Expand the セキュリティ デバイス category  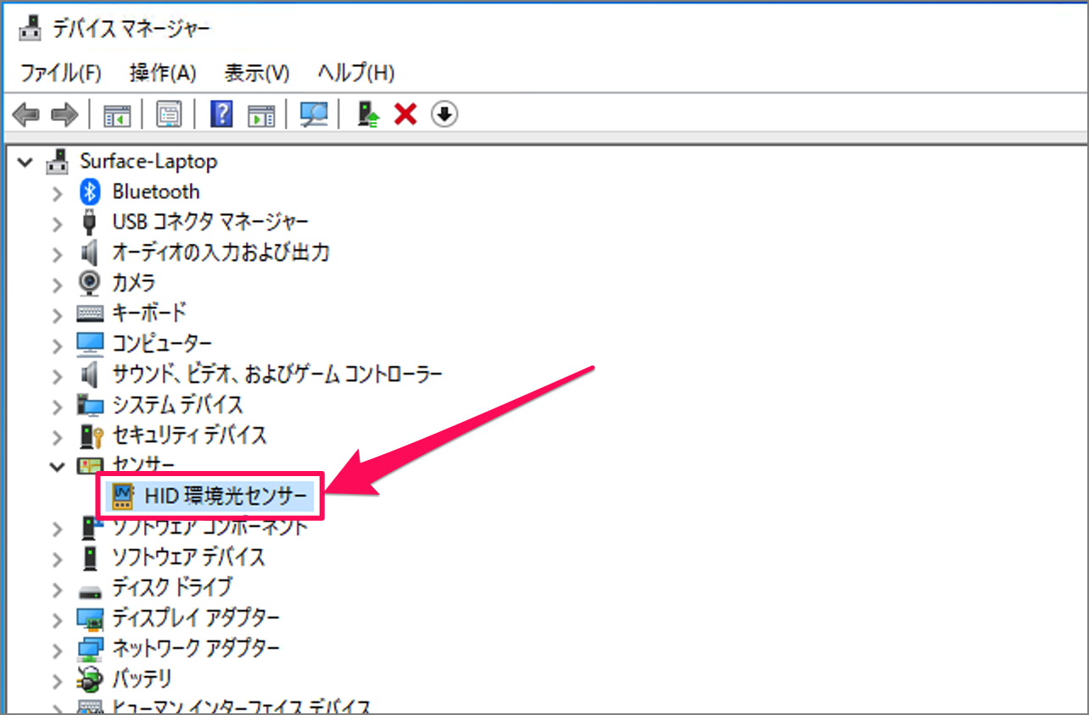pos(57,437)
